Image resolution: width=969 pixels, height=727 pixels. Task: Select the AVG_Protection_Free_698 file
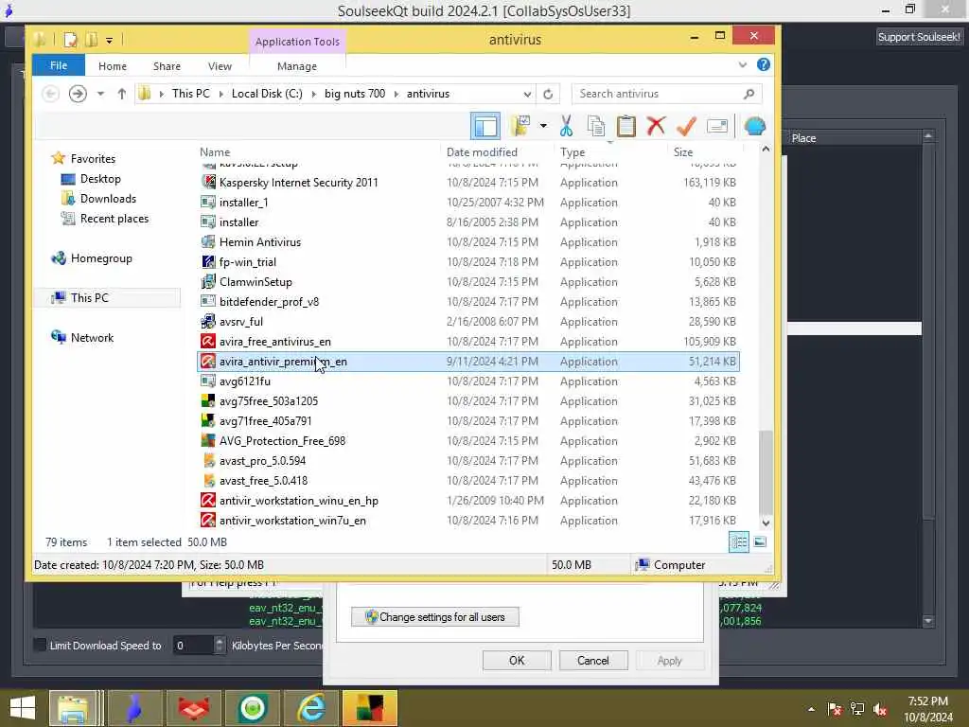pyautogui.click(x=467, y=441)
